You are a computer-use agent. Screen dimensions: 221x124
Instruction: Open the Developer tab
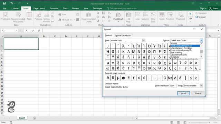click(97, 8)
